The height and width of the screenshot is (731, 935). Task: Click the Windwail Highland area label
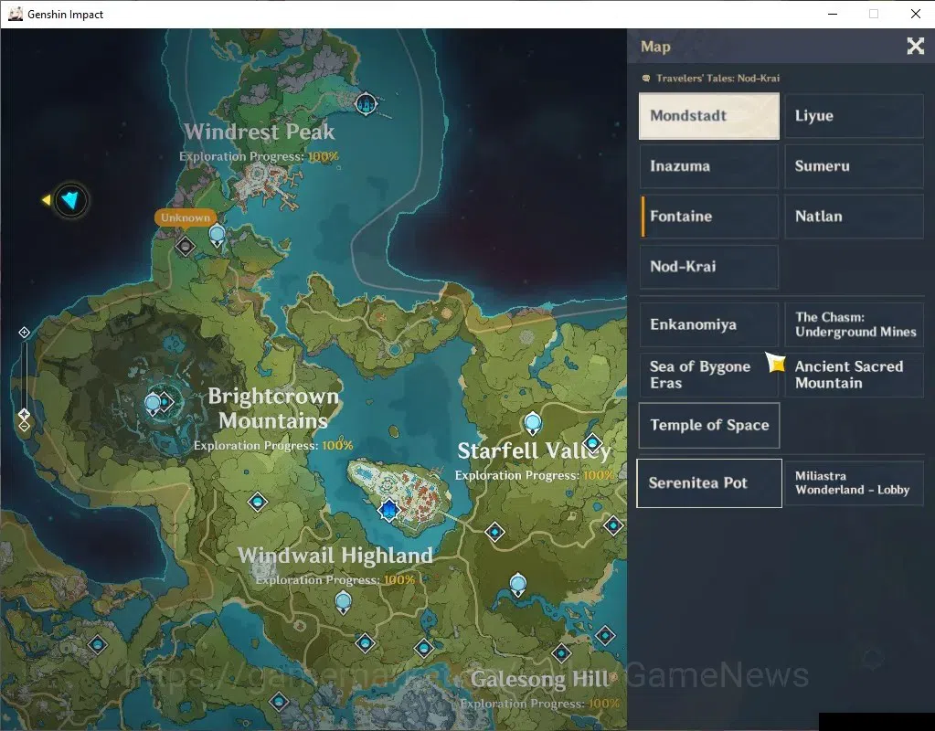point(335,556)
